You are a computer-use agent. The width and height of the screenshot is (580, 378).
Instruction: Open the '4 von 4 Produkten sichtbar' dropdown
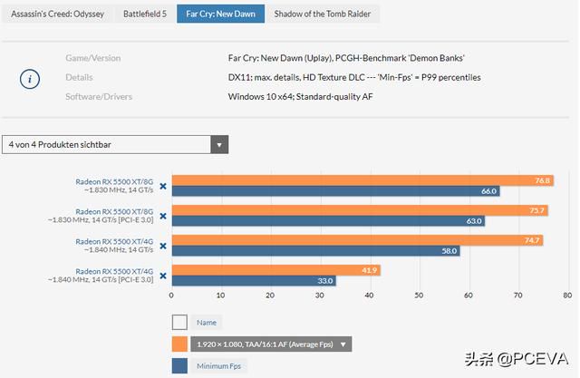click(115, 145)
